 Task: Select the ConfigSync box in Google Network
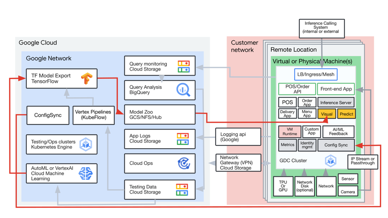click(48, 115)
